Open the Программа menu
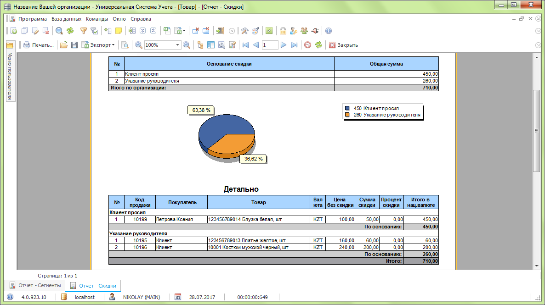 pyautogui.click(x=32, y=19)
